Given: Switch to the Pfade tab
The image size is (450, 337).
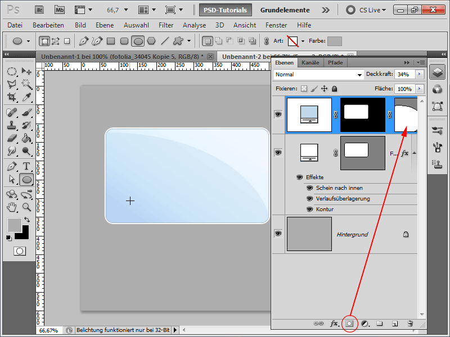Looking at the screenshot, I should coord(335,63).
